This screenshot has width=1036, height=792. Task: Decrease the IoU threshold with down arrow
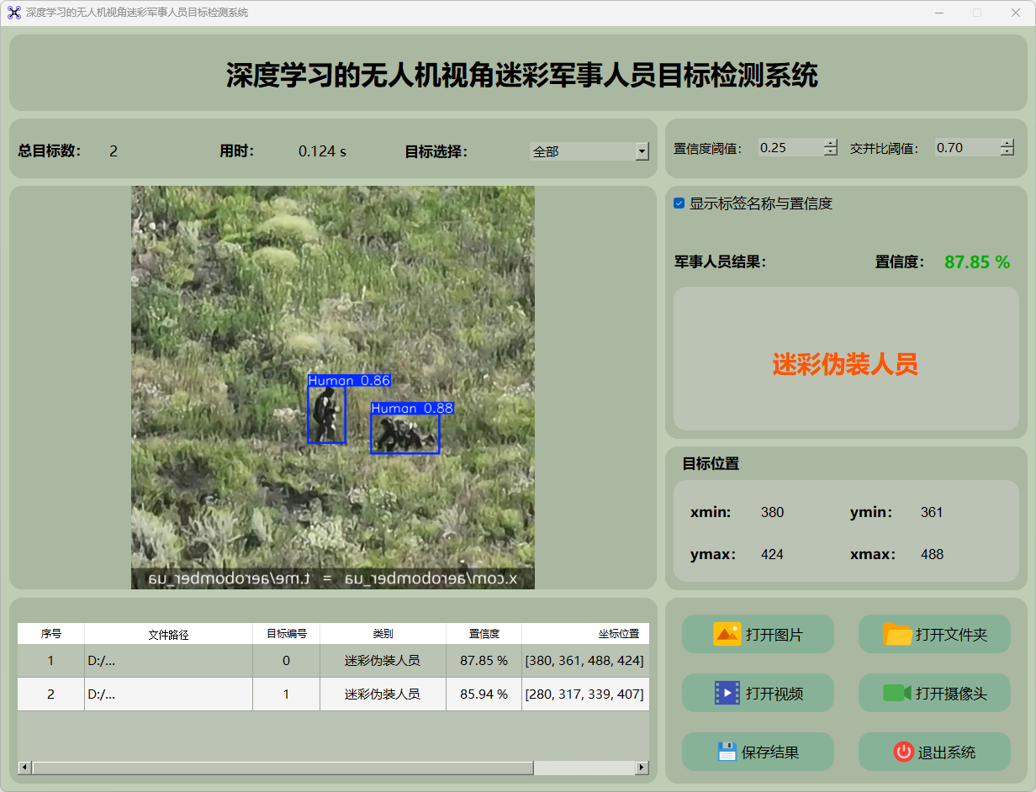tap(1007, 152)
